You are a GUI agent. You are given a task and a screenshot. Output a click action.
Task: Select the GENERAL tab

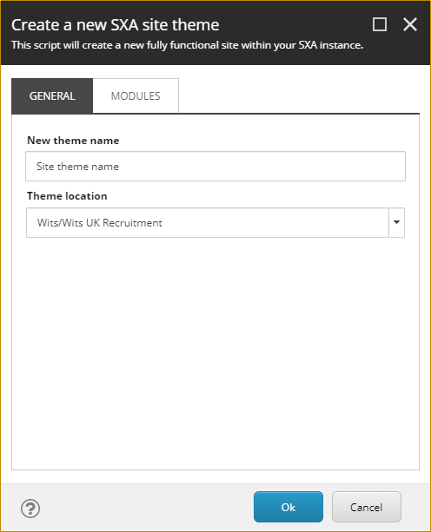click(x=52, y=96)
